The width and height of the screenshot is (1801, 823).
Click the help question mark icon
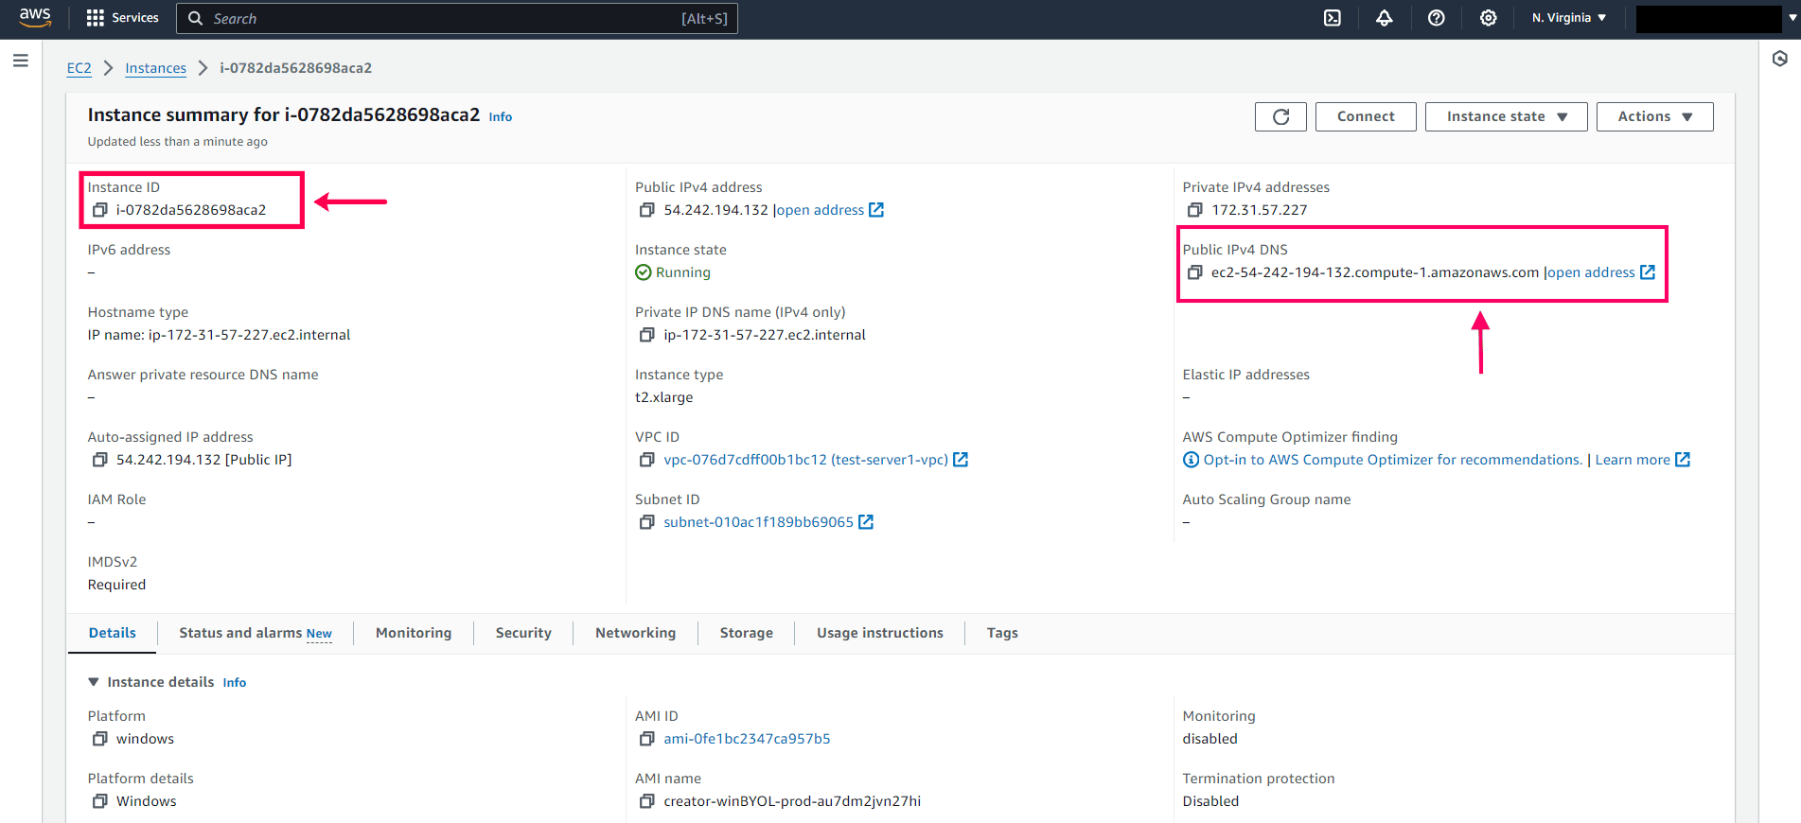[1436, 18]
